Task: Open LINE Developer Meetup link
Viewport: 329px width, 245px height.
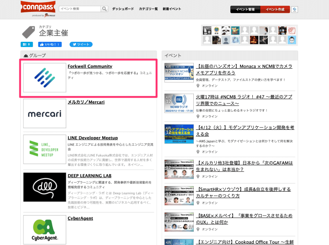Action: pos(93,138)
